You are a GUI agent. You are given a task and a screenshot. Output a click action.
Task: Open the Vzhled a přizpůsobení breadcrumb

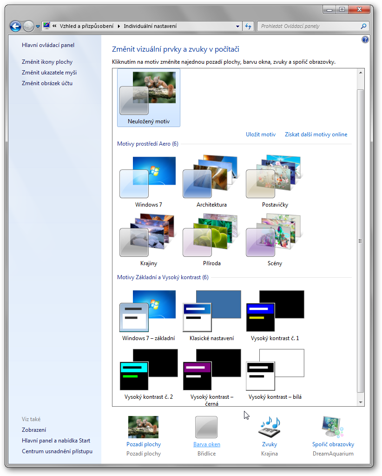(87, 26)
